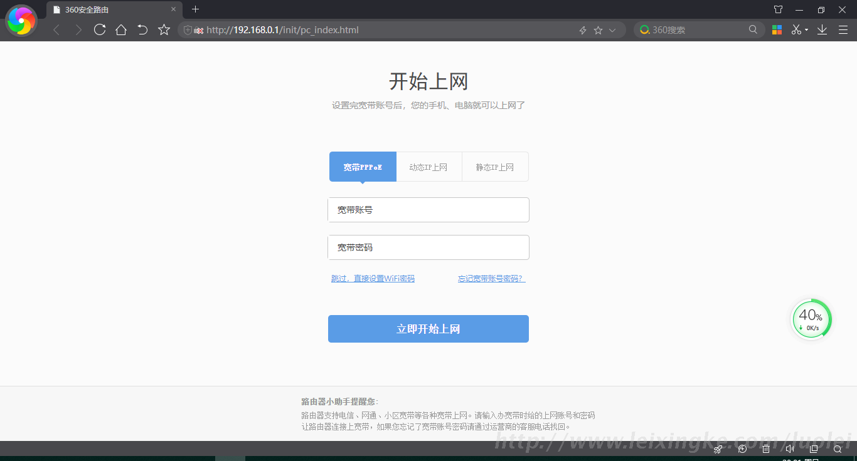Expand the screenshot tool dropdown arrow
The height and width of the screenshot is (461, 857).
point(806,30)
